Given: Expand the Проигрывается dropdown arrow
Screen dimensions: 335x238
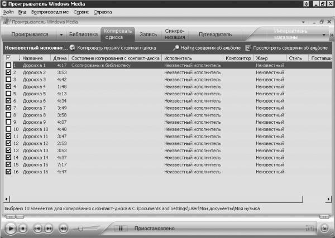Looking at the screenshot, I should coord(61,34).
